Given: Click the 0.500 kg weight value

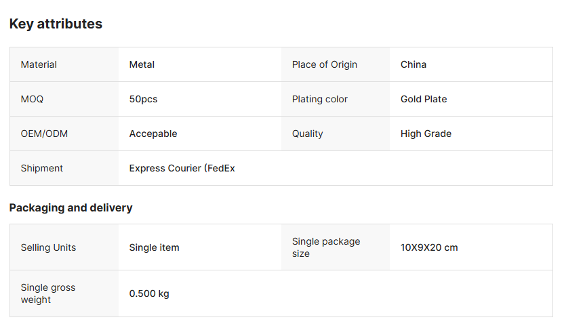Looking at the screenshot, I should point(149,293).
